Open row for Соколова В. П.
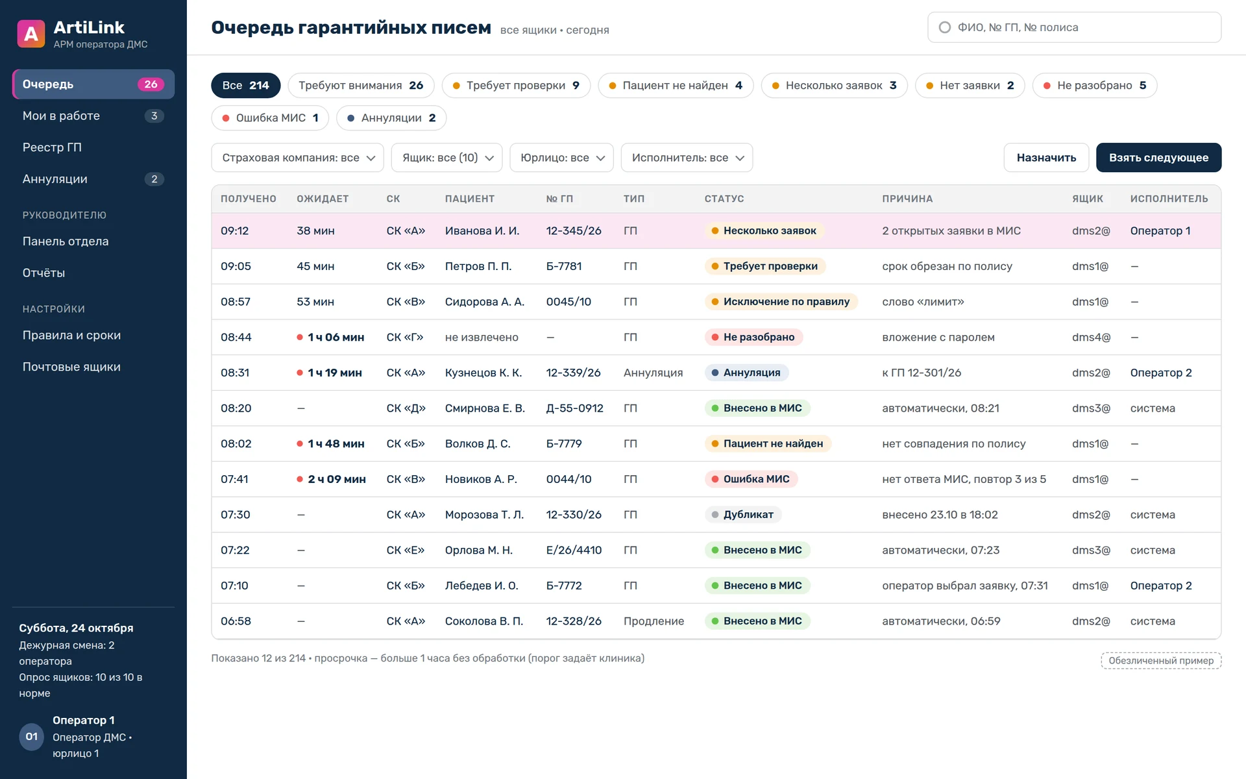Image resolution: width=1246 pixels, height=779 pixels. tap(716, 621)
